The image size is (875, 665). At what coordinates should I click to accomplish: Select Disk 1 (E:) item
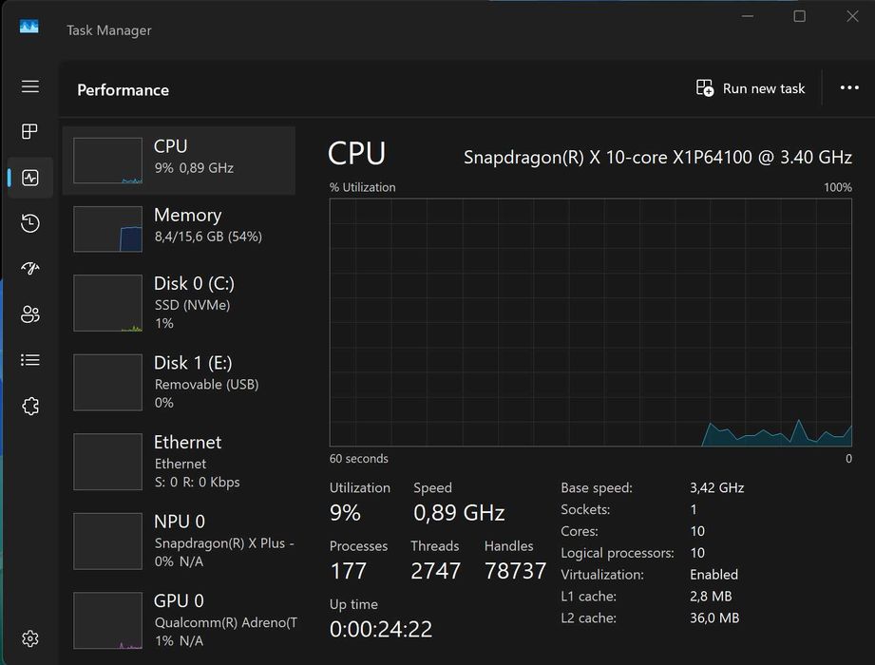point(179,382)
